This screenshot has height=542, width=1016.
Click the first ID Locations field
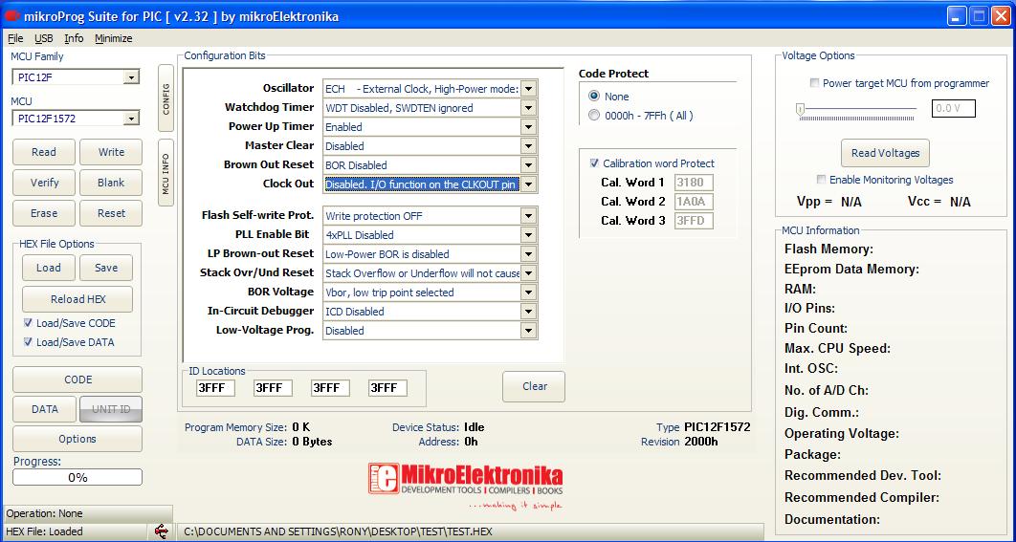(215, 388)
